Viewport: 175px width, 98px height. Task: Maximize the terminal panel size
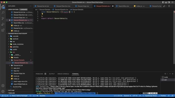[x=170, y=74]
